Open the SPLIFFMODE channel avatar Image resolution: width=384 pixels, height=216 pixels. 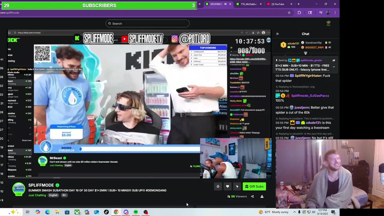point(19,189)
